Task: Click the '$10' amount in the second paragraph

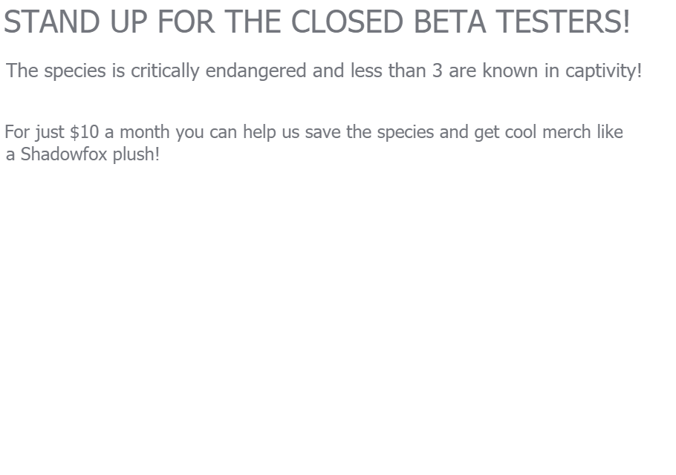Action: (x=84, y=132)
